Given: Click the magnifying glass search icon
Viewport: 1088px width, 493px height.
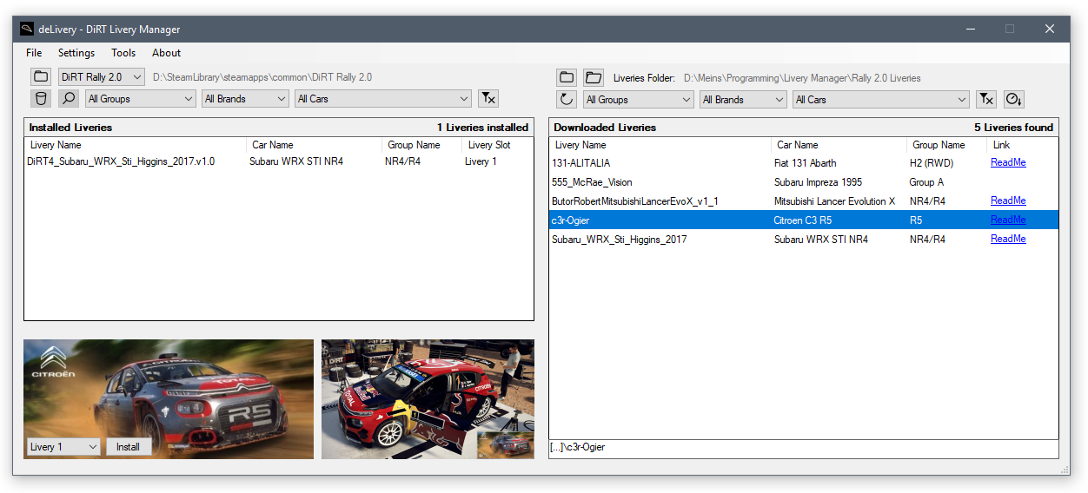Looking at the screenshot, I should (x=69, y=99).
